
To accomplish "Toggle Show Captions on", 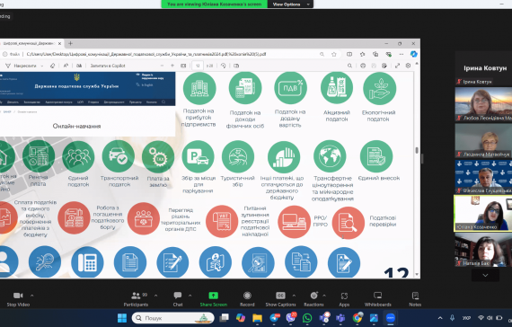I will point(280,299).
